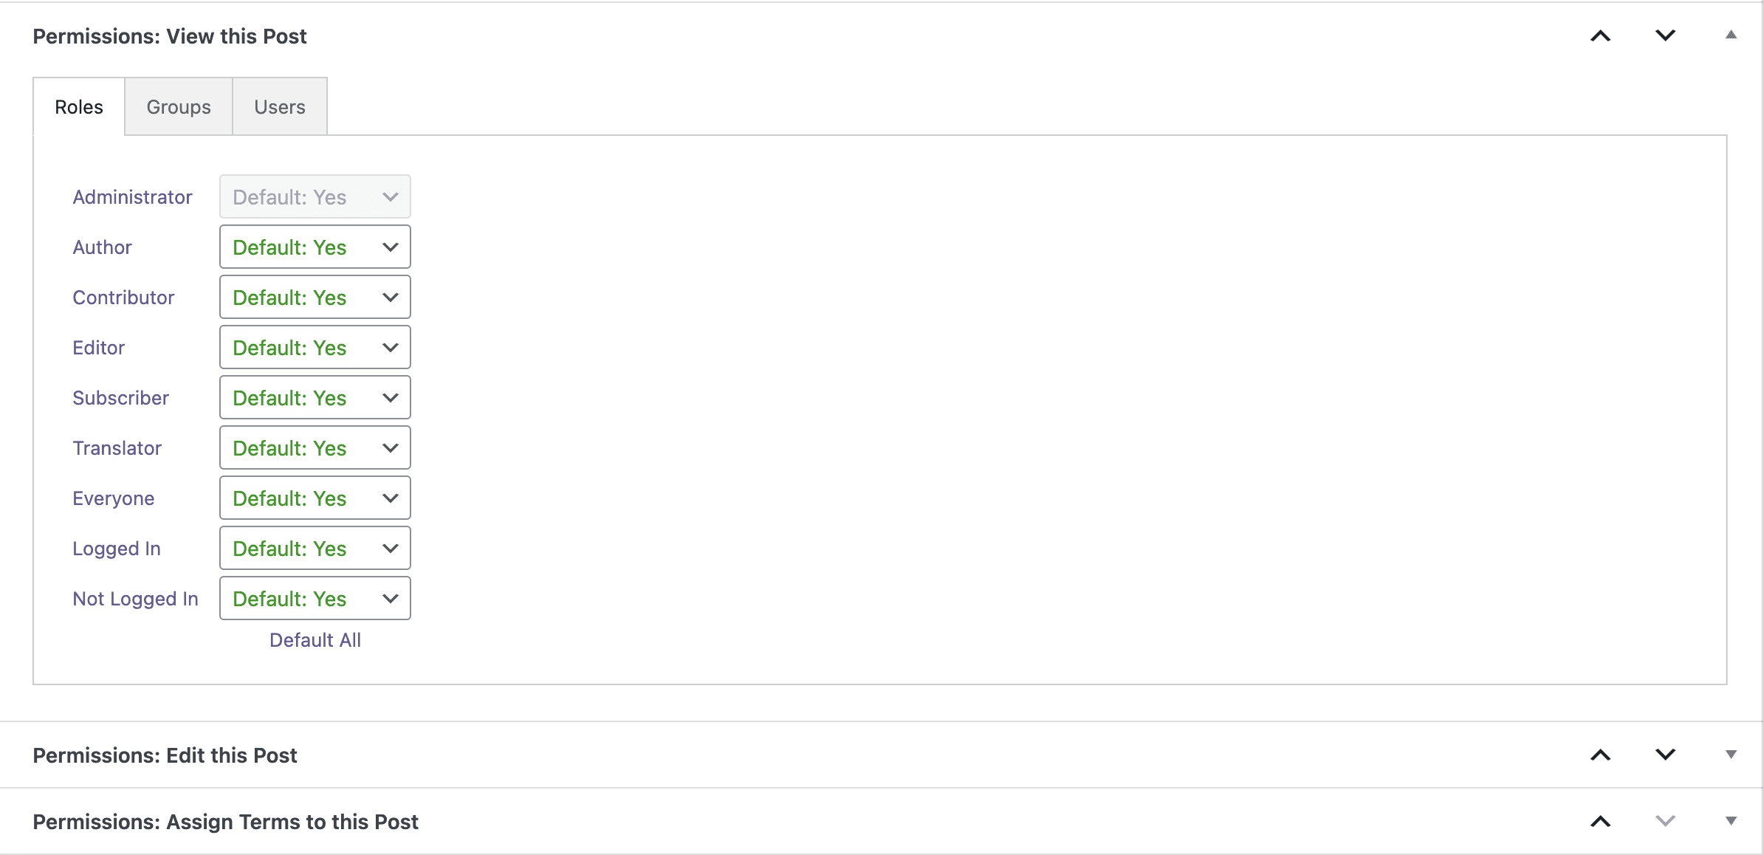Screen dimensions: 1763x855
Task: Click the disabled Administrator permission dropdown
Action: tap(315, 196)
